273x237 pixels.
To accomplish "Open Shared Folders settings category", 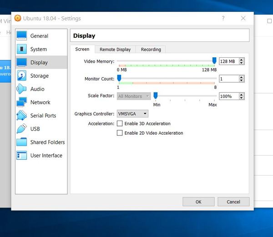I will pos(41,142).
